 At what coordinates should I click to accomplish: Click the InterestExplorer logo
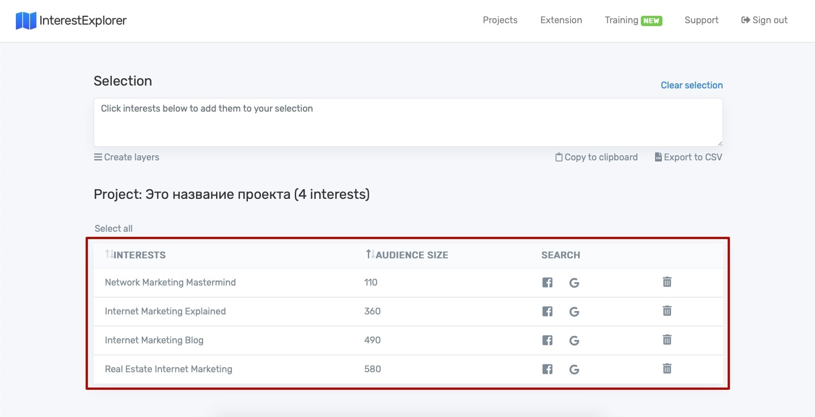click(71, 21)
